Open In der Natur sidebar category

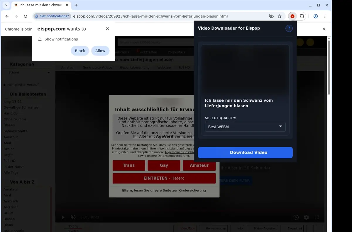tap(13, 167)
